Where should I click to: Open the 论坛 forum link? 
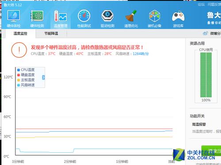pos(201,4)
